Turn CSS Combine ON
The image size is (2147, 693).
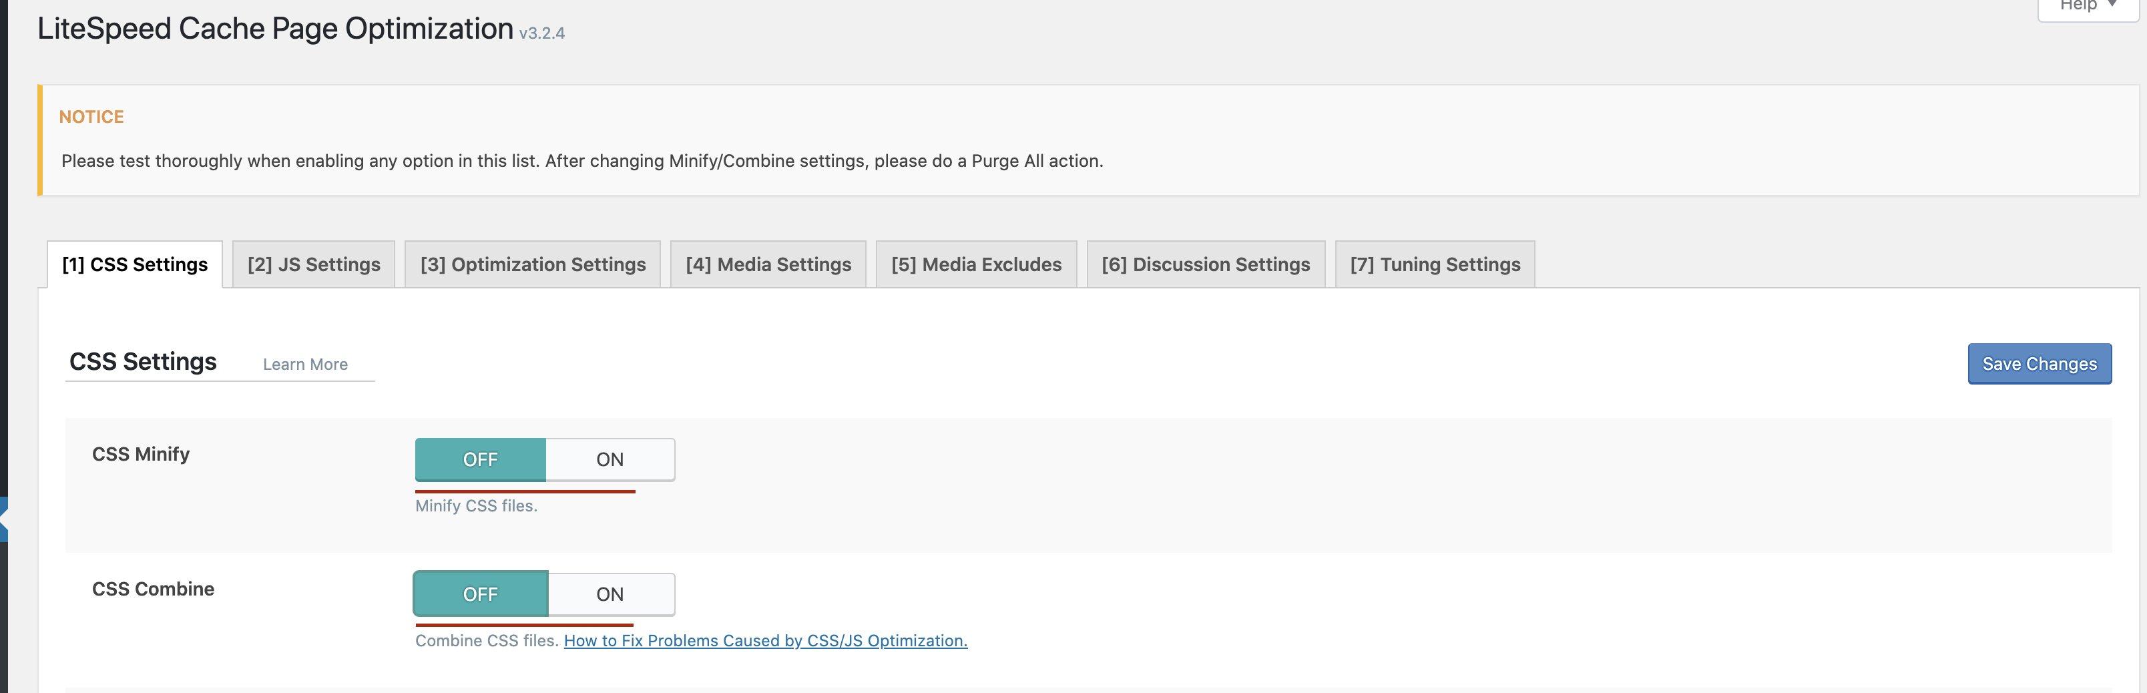coord(610,595)
